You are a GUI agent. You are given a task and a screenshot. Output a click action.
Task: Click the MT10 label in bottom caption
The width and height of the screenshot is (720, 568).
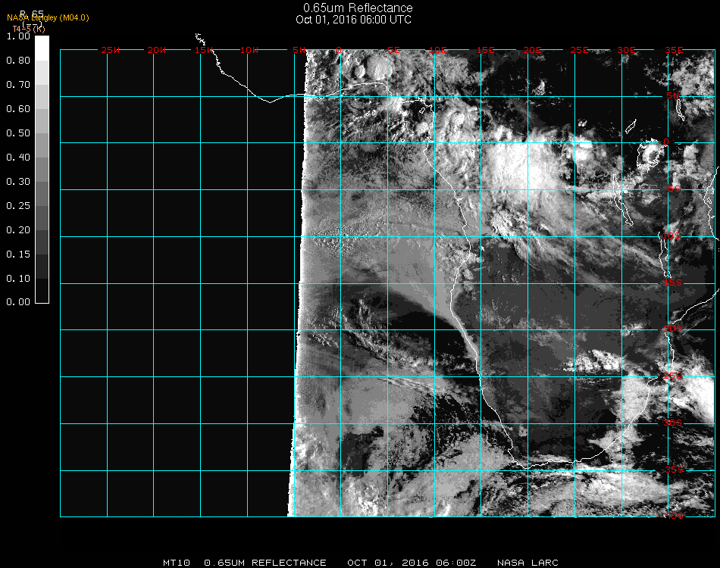(177, 563)
